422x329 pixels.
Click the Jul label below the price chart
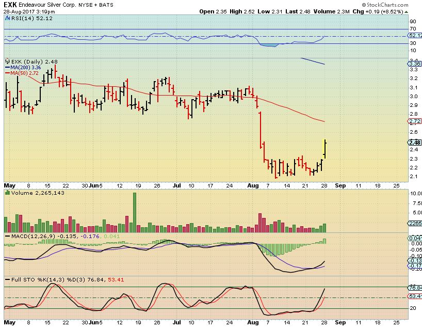point(177,185)
